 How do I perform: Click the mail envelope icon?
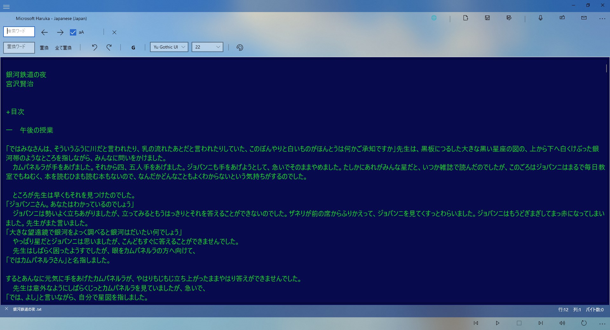(x=584, y=18)
